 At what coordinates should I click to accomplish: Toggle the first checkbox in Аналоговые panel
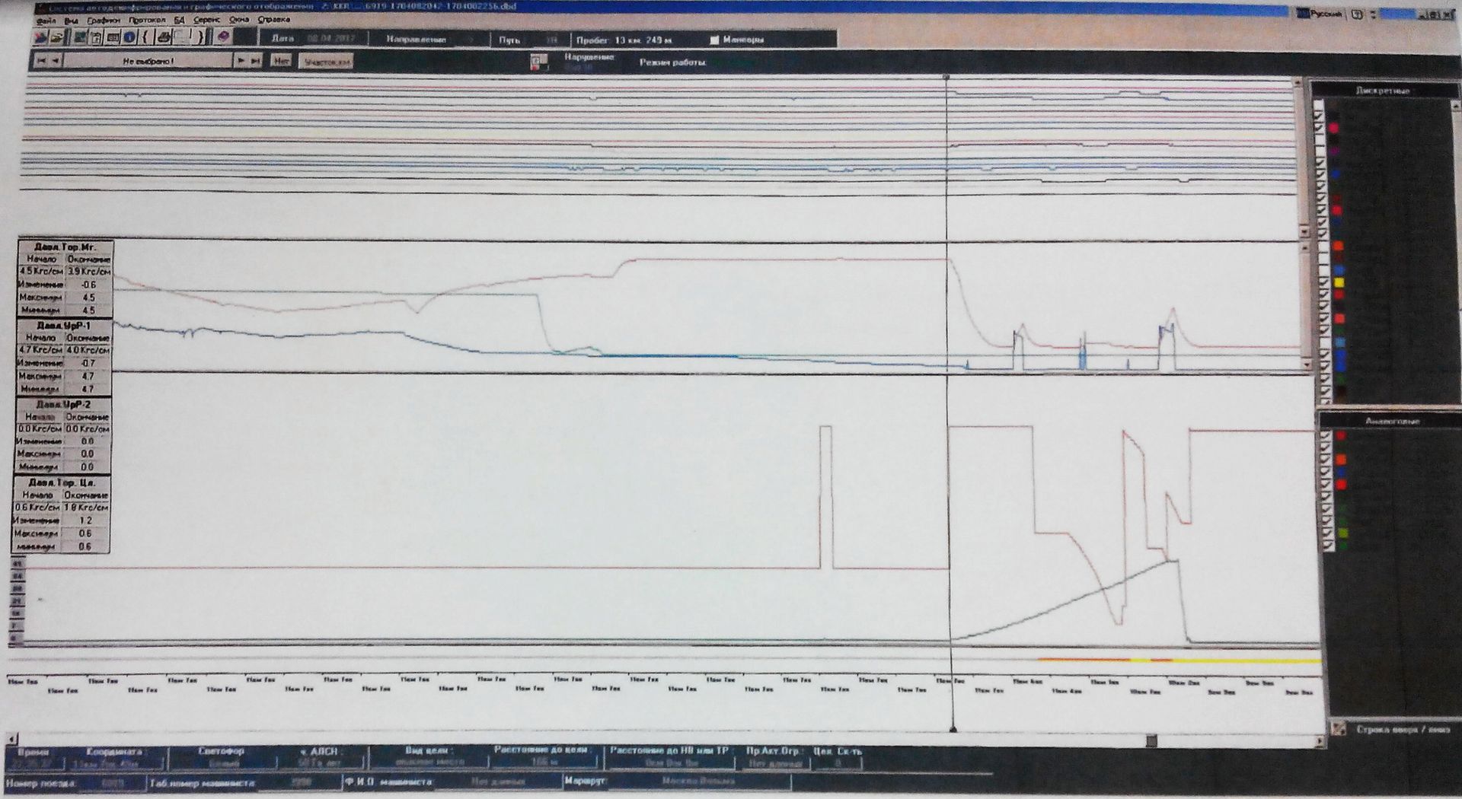[1326, 436]
